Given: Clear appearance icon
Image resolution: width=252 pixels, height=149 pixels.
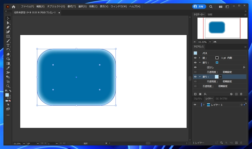Looking at the screenshot, I should tap(231, 94).
